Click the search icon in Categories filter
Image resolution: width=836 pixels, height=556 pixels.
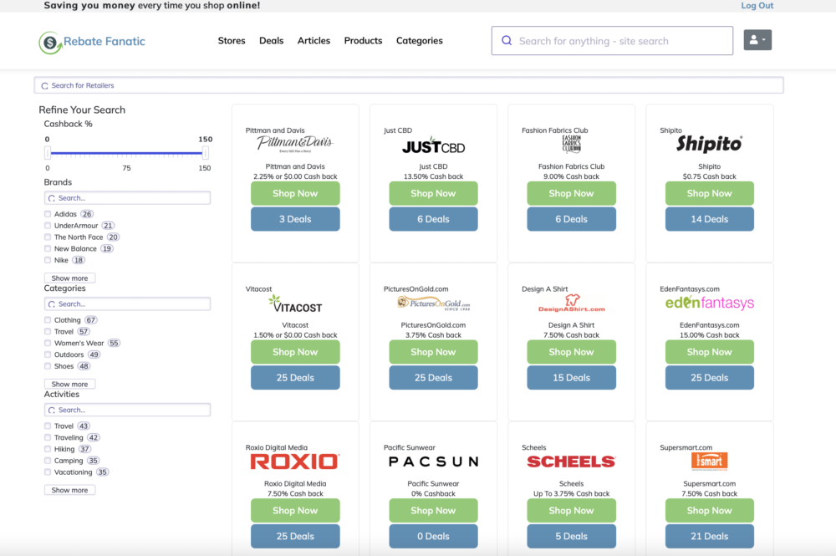52,304
